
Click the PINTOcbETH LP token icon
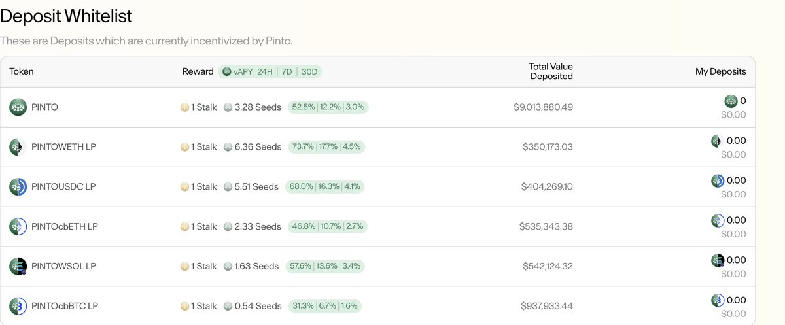[x=18, y=227]
